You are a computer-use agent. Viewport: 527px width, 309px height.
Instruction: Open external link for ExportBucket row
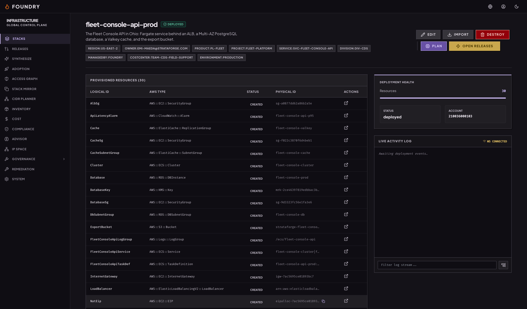pyautogui.click(x=346, y=227)
